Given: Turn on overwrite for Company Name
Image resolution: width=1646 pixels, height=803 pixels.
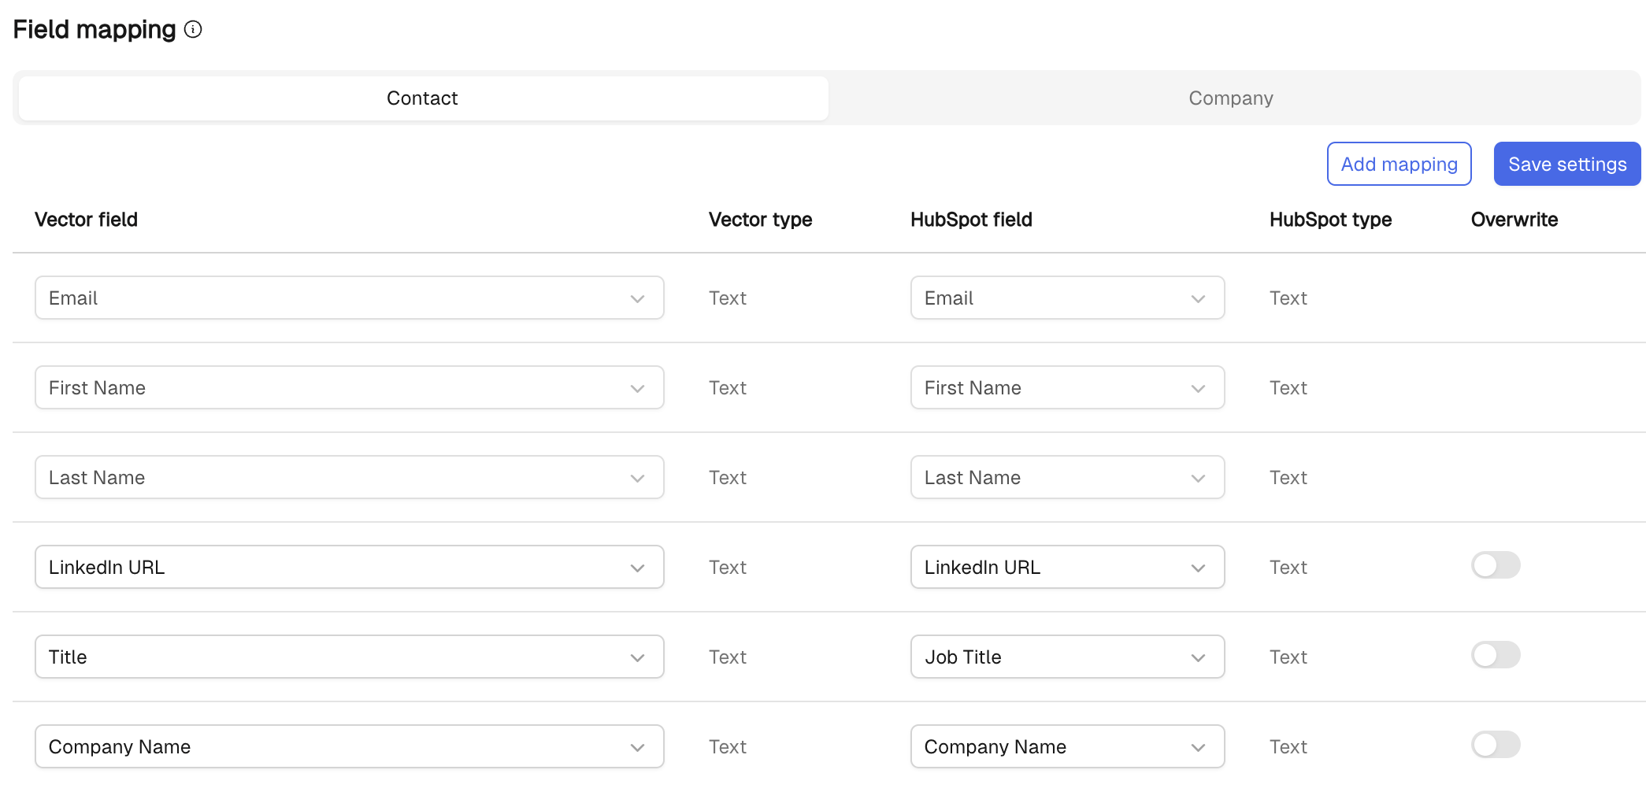Looking at the screenshot, I should tap(1495, 745).
